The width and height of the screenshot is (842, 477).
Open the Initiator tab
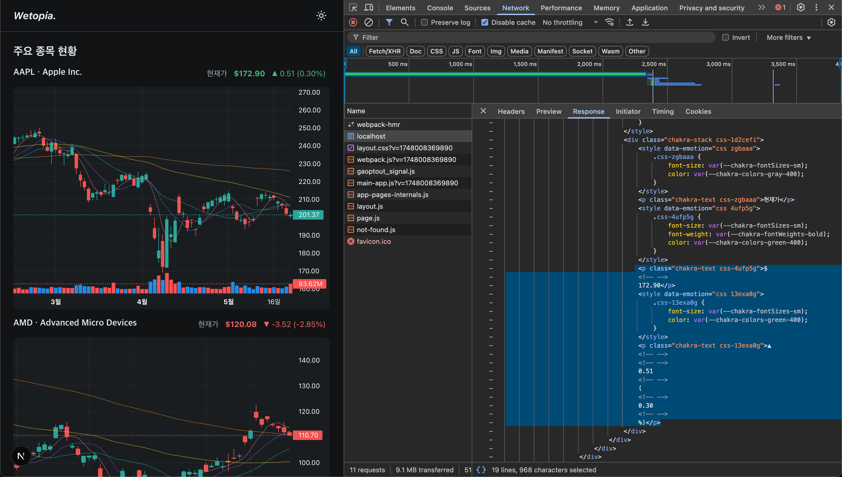[x=628, y=111]
